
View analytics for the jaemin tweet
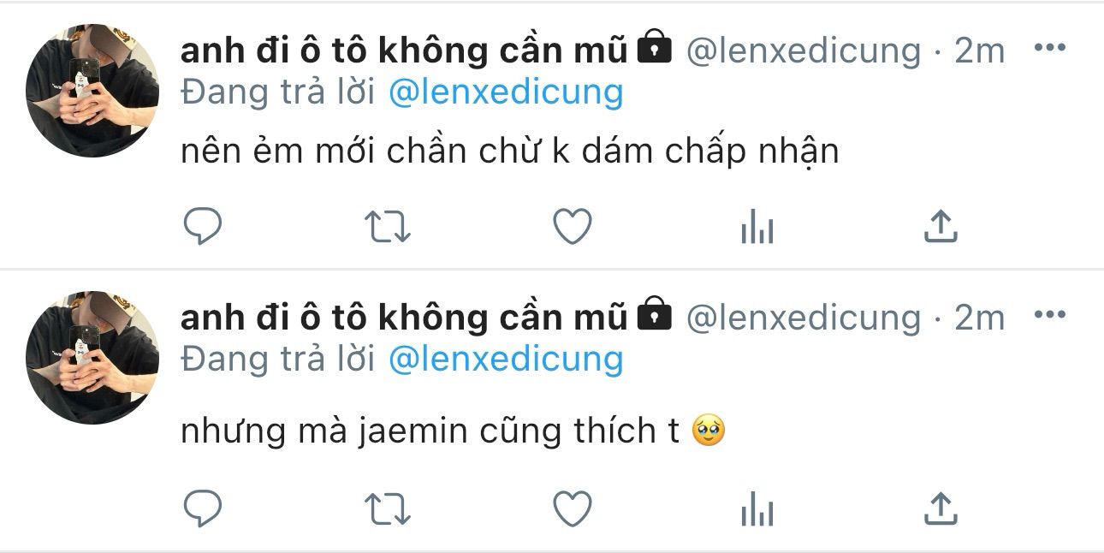pyautogui.click(x=757, y=511)
